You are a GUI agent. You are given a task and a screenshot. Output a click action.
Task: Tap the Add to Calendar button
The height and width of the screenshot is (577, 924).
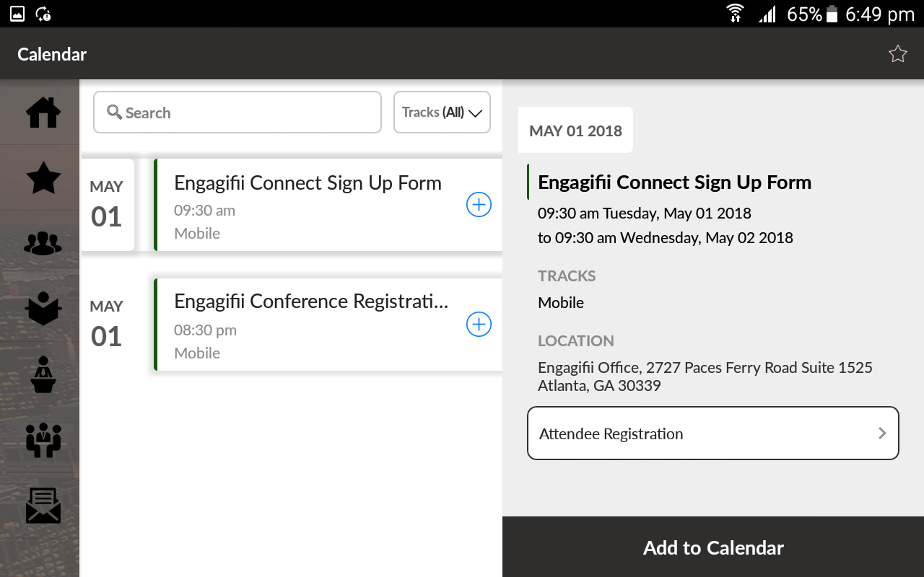(x=713, y=547)
